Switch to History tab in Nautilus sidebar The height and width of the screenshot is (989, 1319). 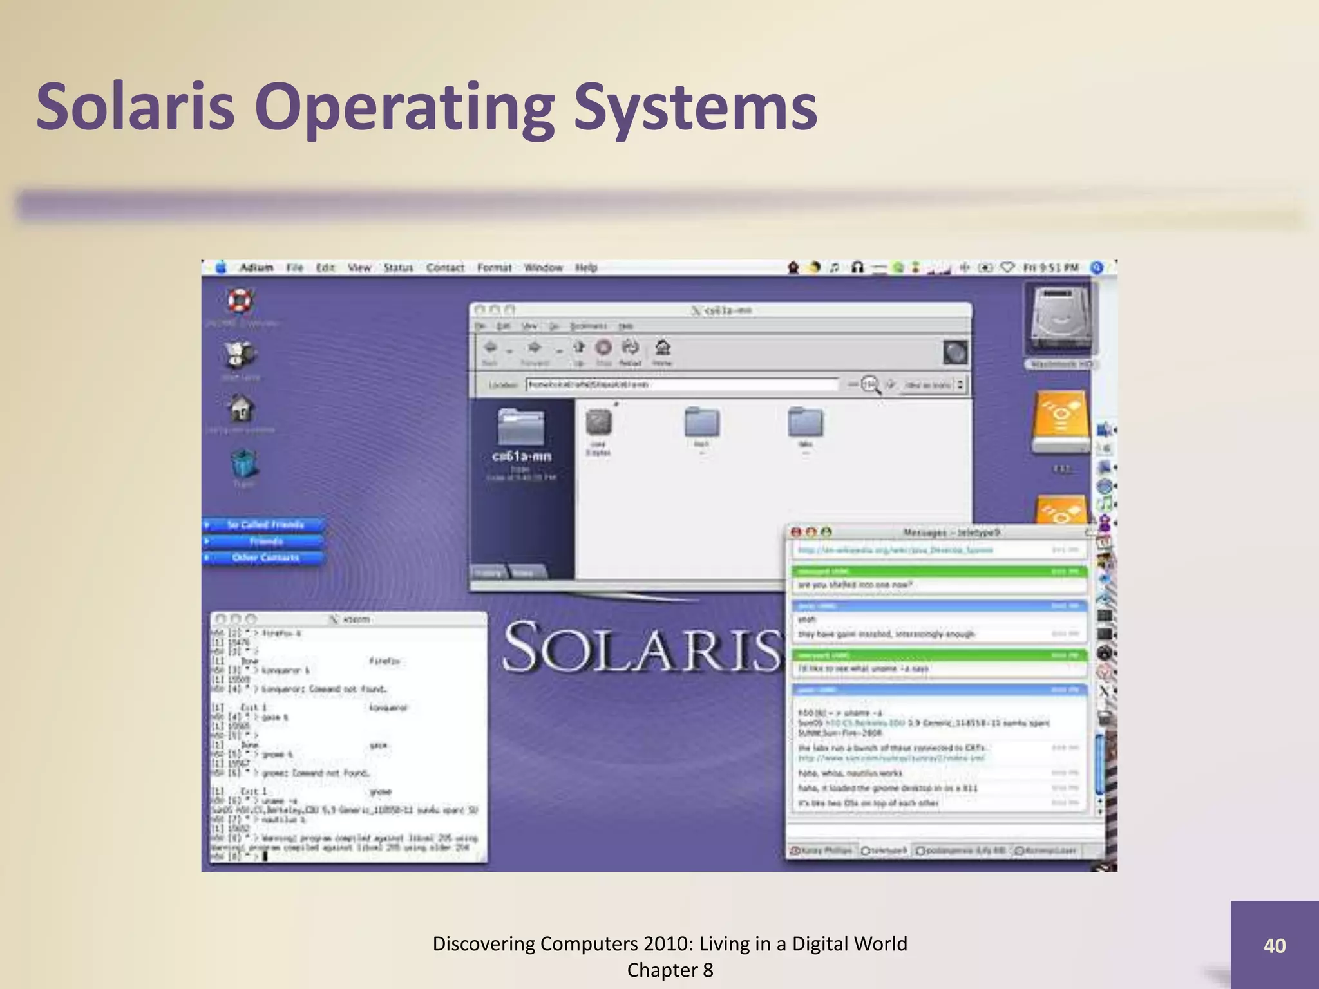(x=489, y=572)
